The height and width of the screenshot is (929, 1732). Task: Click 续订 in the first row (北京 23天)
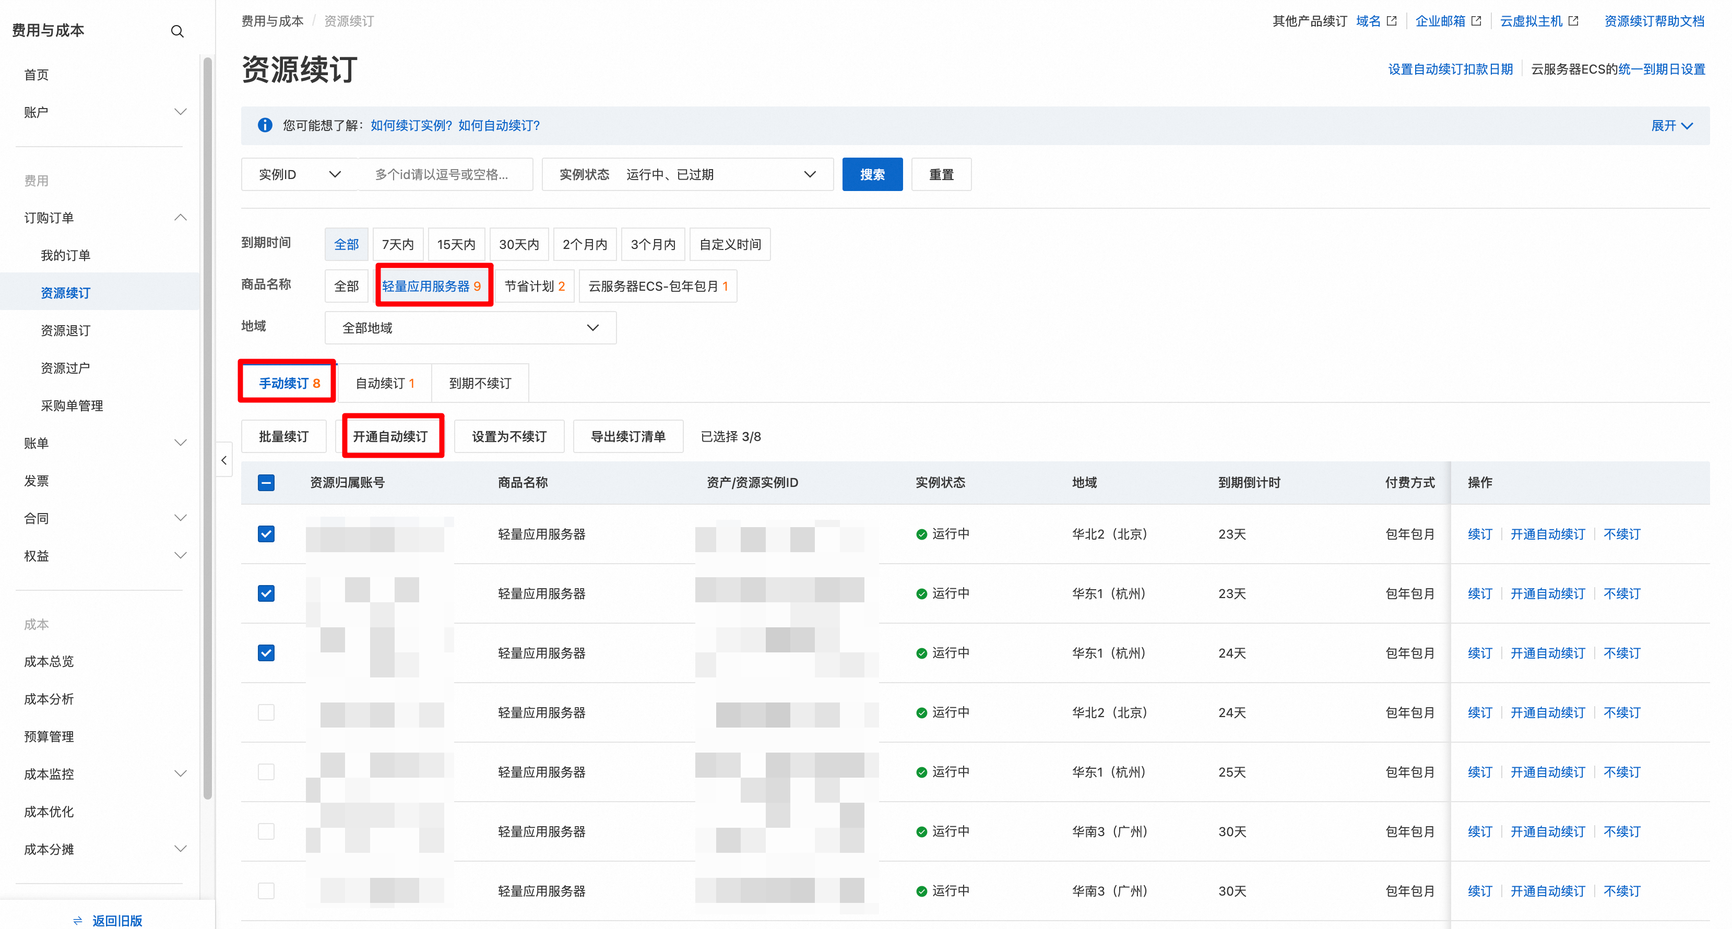pos(1480,534)
